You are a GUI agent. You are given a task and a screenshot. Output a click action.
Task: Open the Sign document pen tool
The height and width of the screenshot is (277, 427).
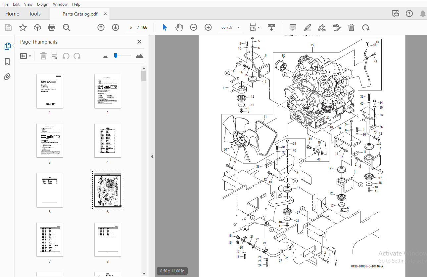[x=321, y=27]
